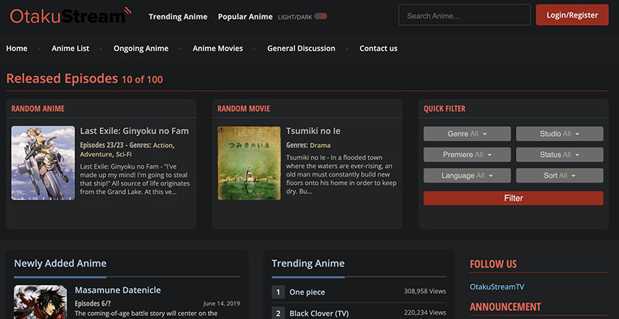The image size is (619, 319).
Task: Open the Ongoing Anime page
Action: (141, 49)
